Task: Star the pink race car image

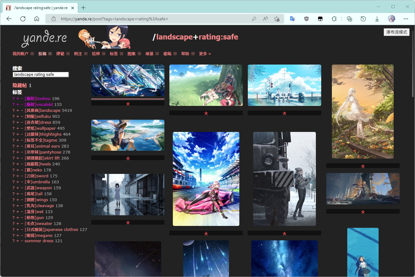Action: [206, 233]
